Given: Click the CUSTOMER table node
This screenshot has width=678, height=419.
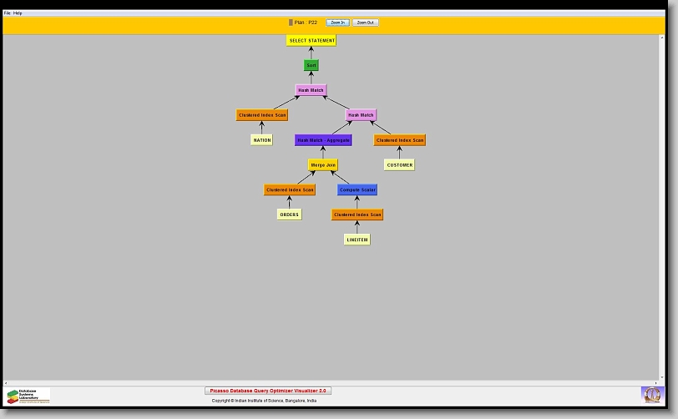Looking at the screenshot, I should (x=399, y=165).
